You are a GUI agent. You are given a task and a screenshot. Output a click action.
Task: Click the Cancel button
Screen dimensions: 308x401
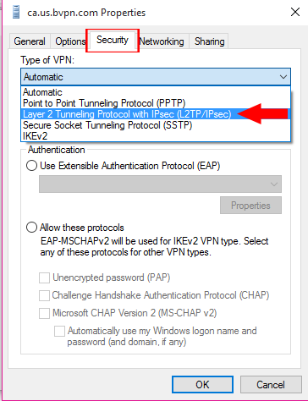coord(271,385)
